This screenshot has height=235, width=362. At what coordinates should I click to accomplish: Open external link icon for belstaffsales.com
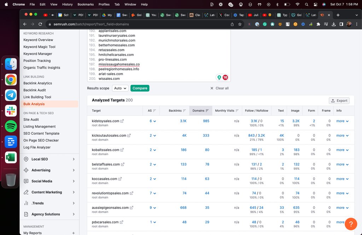click(x=123, y=164)
